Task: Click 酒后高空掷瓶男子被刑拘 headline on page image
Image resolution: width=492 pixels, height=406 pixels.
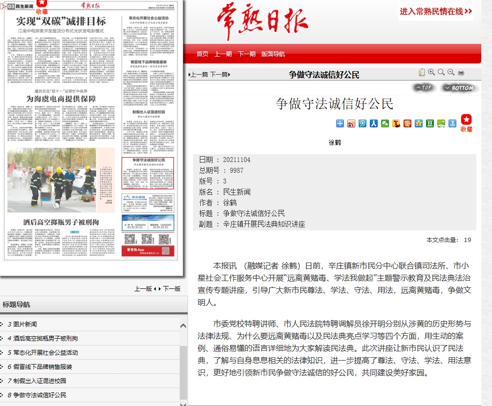Action: 61,222
